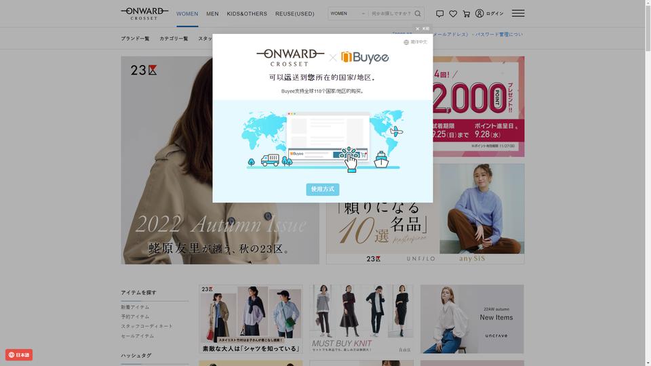The image size is (651, 366).
Task: Open uncrave New Items card
Action: [472, 319]
